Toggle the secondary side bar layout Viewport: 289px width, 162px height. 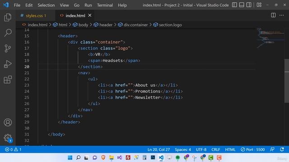(x=249, y=5)
